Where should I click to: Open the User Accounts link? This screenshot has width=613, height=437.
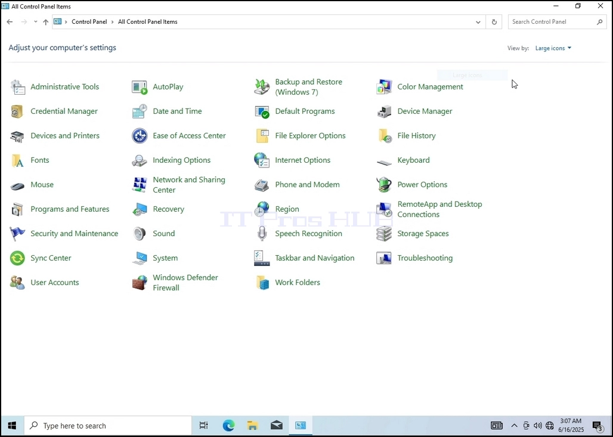tap(55, 283)
